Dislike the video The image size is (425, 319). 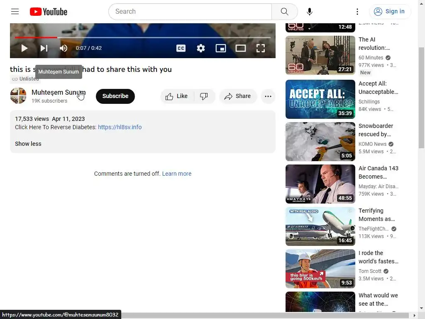[204, 96]
